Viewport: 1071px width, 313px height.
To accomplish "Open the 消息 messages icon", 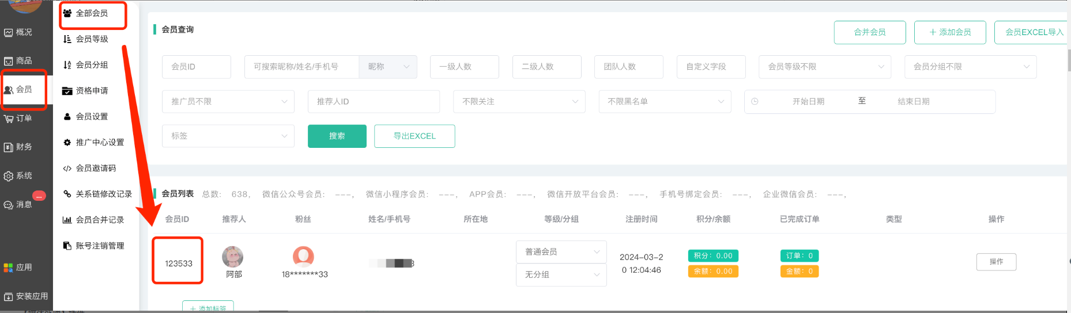I will click(9, 205).
